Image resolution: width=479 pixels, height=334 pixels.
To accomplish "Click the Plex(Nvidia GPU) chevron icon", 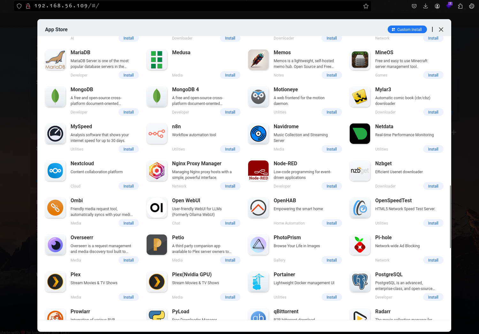I will click(x=157, y=282).
